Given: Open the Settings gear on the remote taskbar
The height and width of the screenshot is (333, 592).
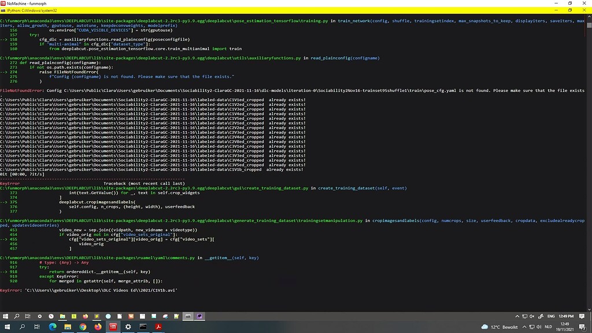Looking at the screenshot, I should [x=39, y=316].
